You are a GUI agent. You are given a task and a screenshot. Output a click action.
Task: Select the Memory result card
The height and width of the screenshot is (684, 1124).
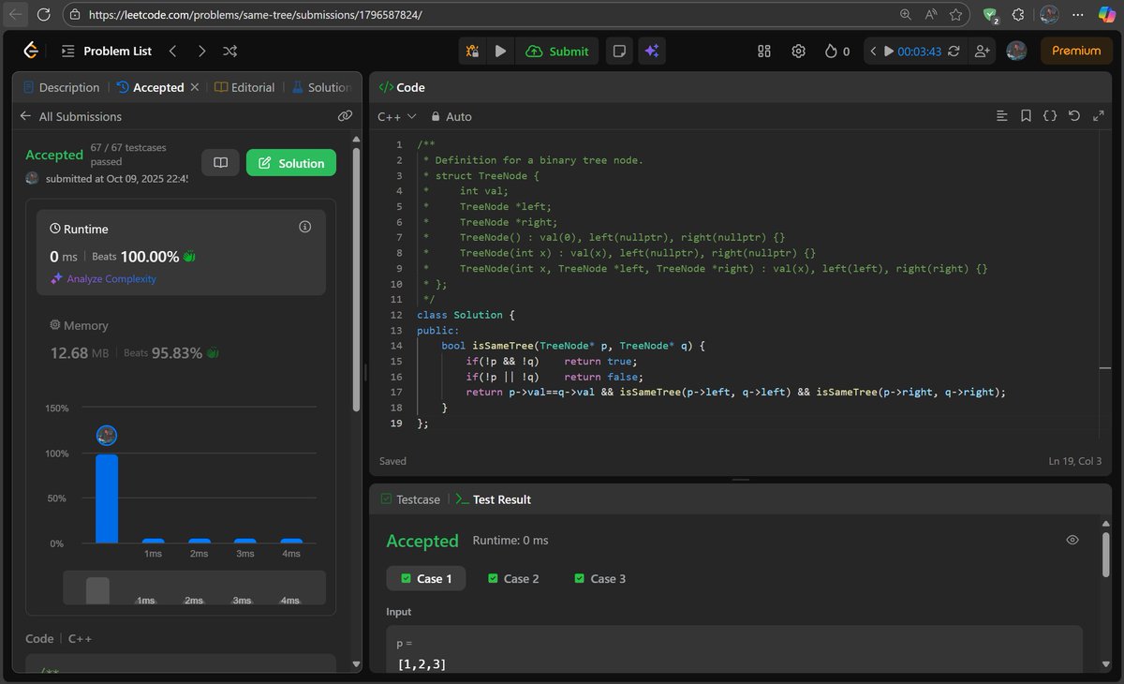(x=181, y=339)
